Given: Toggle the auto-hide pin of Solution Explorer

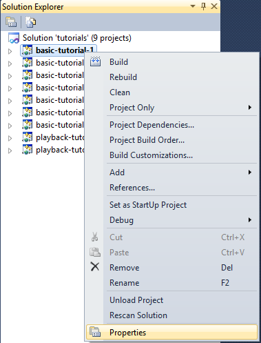Looking at the screenshot, I should tap(203, 6).
